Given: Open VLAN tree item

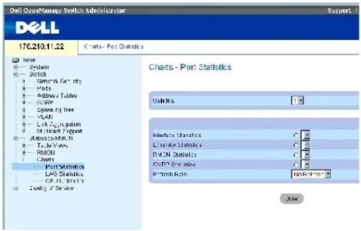Looking at the screenshot, I should (x=45, y=117).
